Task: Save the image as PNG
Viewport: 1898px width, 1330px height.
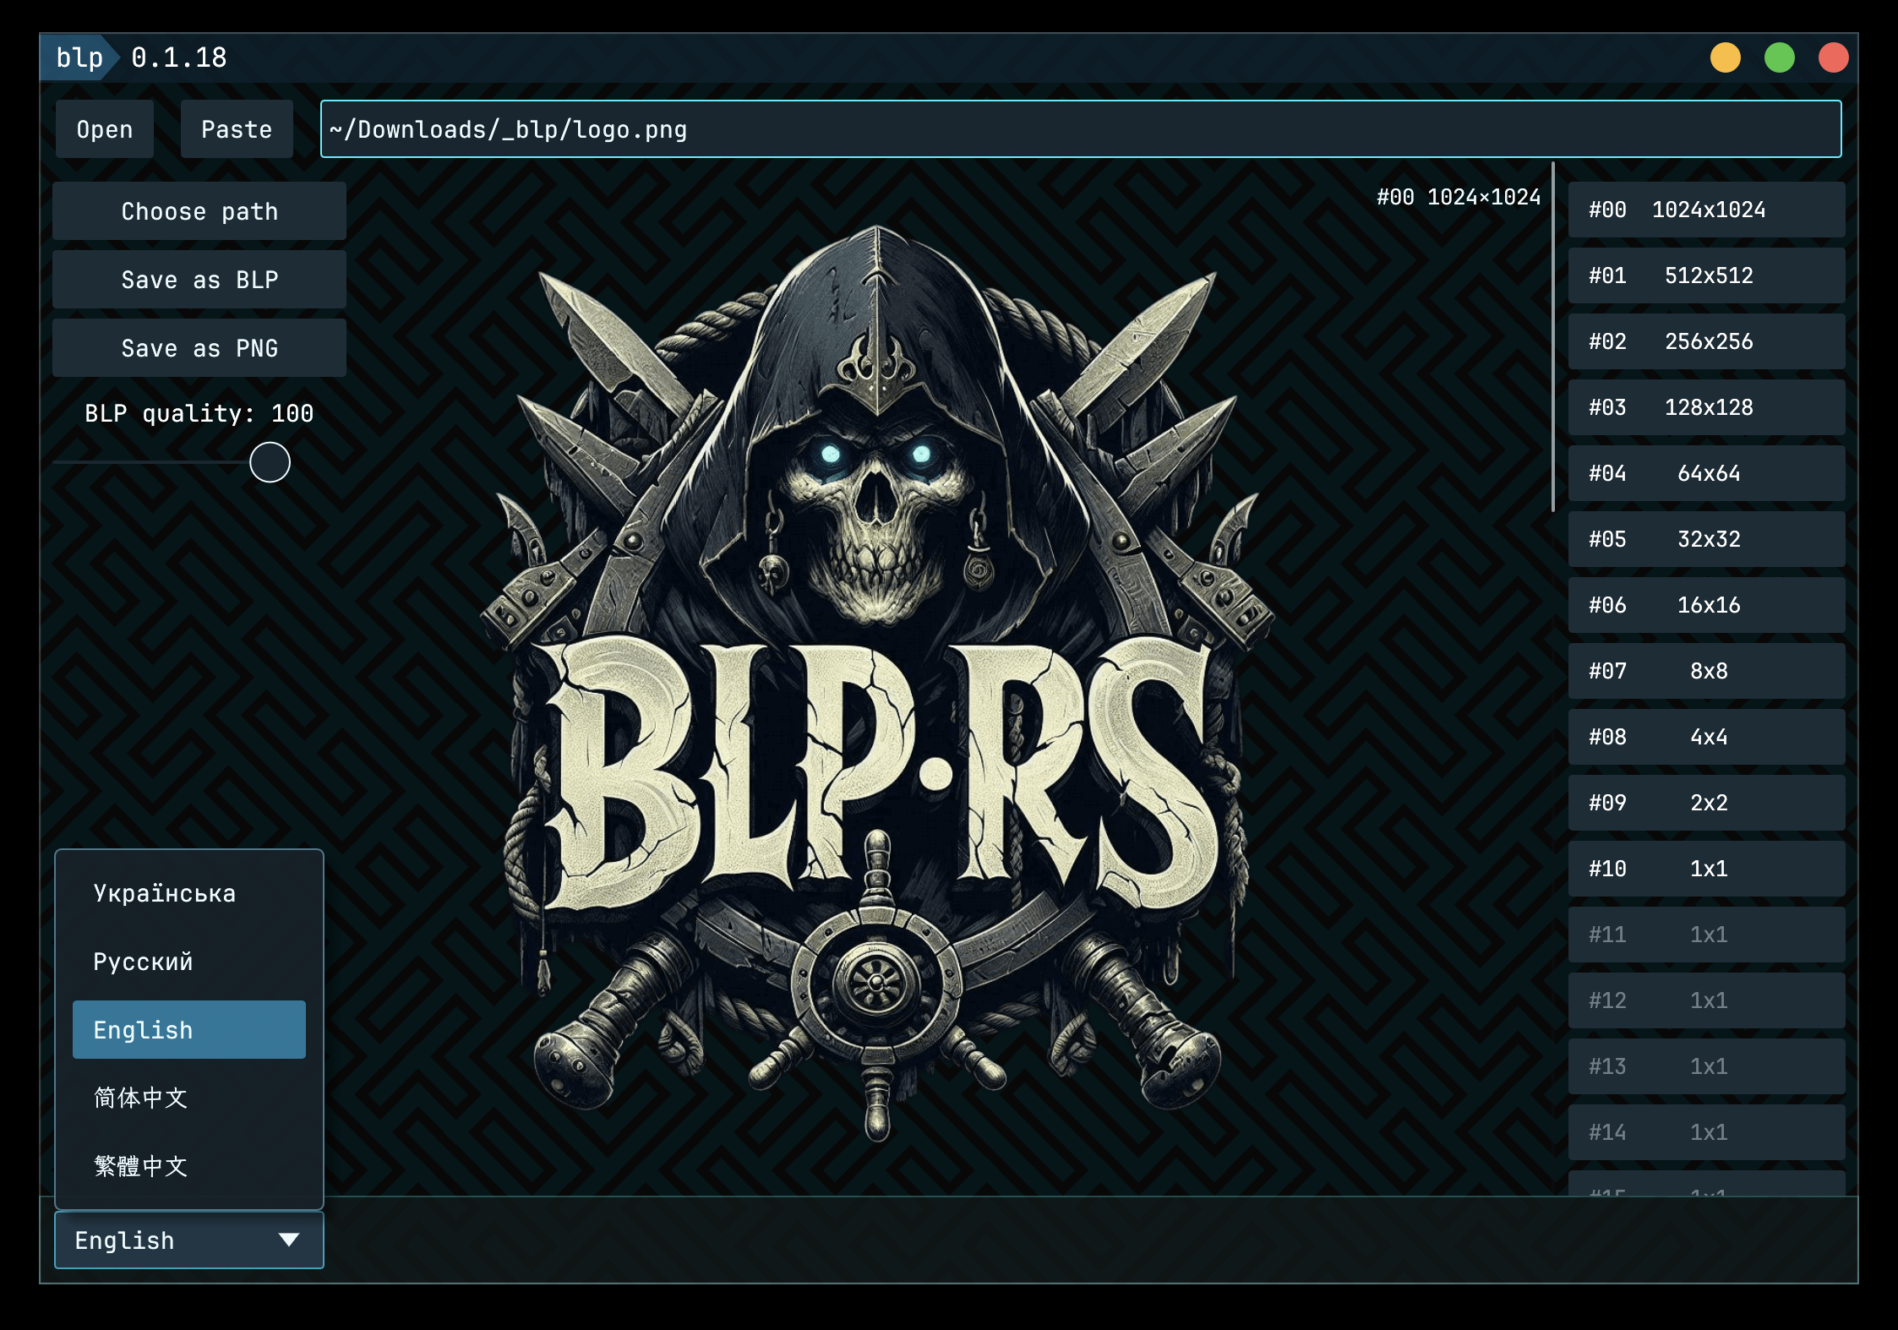Action: (x=199, y=348)
